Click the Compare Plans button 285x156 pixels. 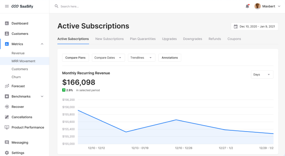click(x=76, y=58)
